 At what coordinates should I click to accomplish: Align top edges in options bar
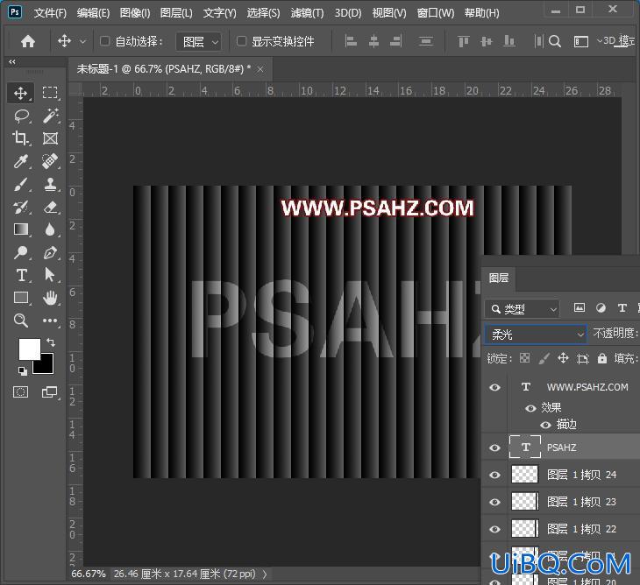[463, 41]
